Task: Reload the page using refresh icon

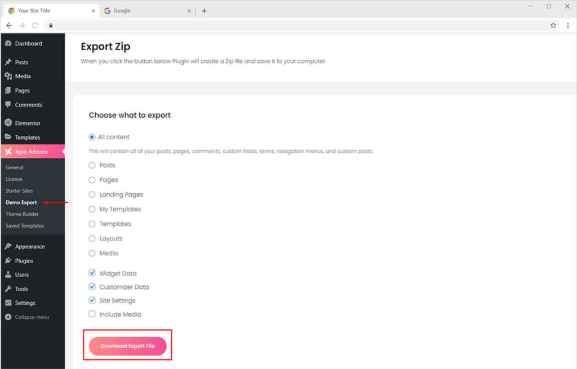Action: pyautogui.click(x=35, y=25)
